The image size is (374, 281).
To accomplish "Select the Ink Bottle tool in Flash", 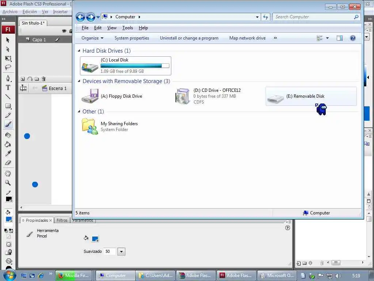I will pyautogui.click(x=8, y=135).
